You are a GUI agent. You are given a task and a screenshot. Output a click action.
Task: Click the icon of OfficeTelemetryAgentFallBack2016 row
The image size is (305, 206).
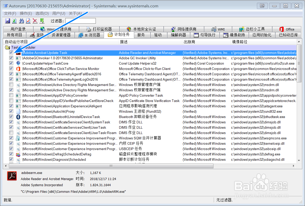pos(18,74)
